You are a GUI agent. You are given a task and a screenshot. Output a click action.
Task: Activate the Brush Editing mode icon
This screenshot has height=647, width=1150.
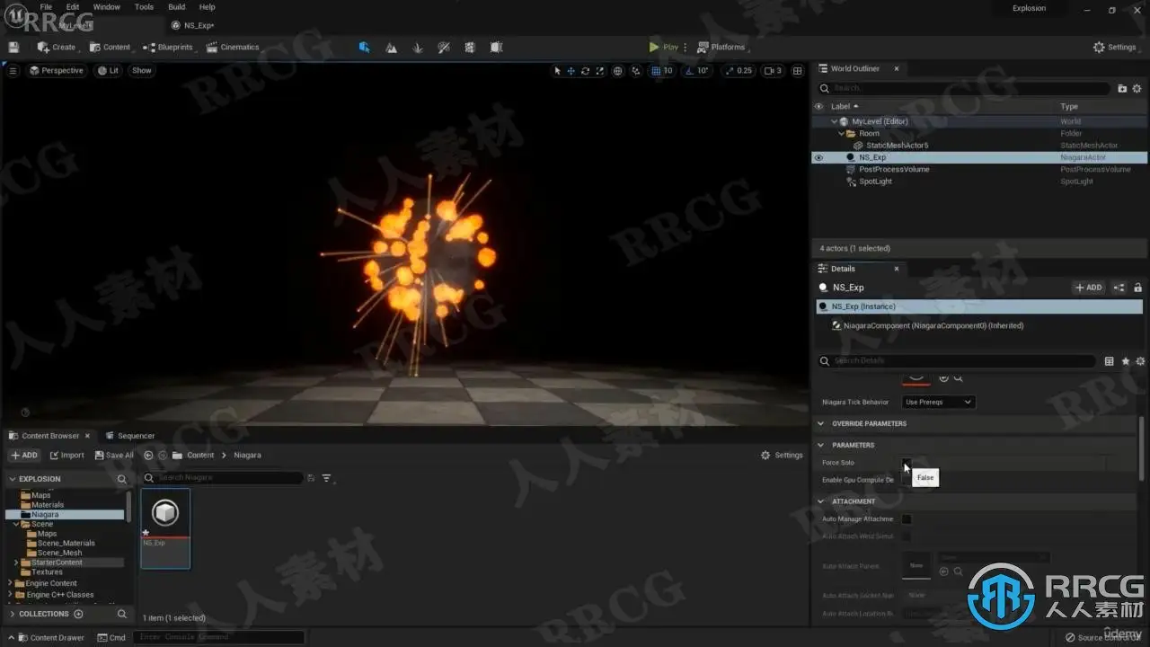pyautogui.click(x=497, y=47)
